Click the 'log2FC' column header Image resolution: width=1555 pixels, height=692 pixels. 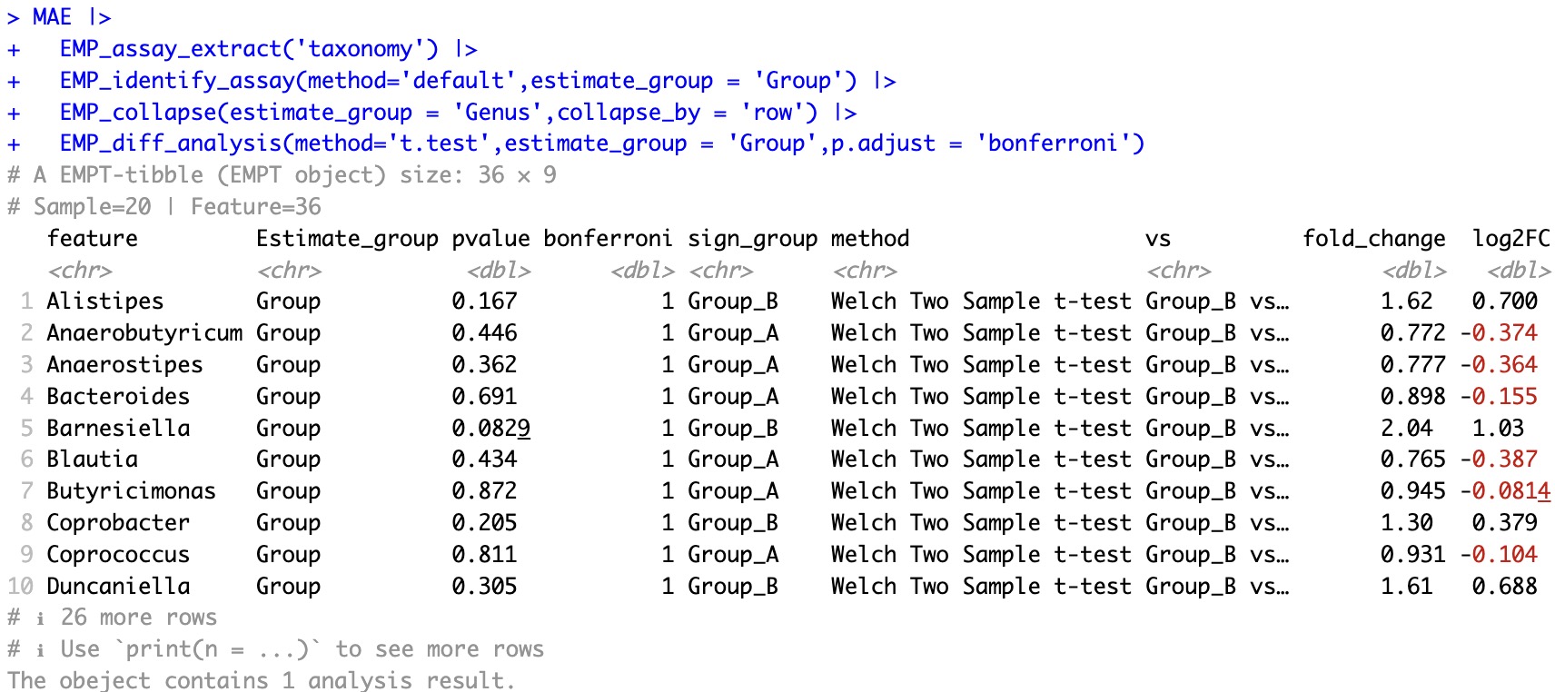click(1510, 239)
